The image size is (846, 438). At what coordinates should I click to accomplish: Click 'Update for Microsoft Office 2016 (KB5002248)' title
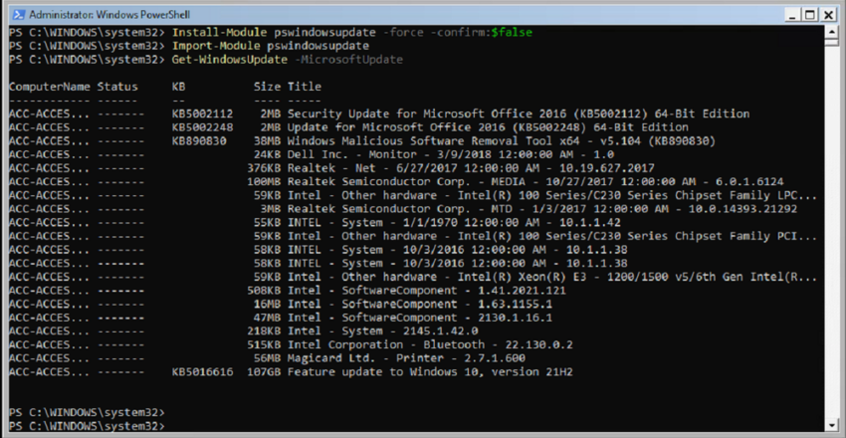(x=488, y=127)
